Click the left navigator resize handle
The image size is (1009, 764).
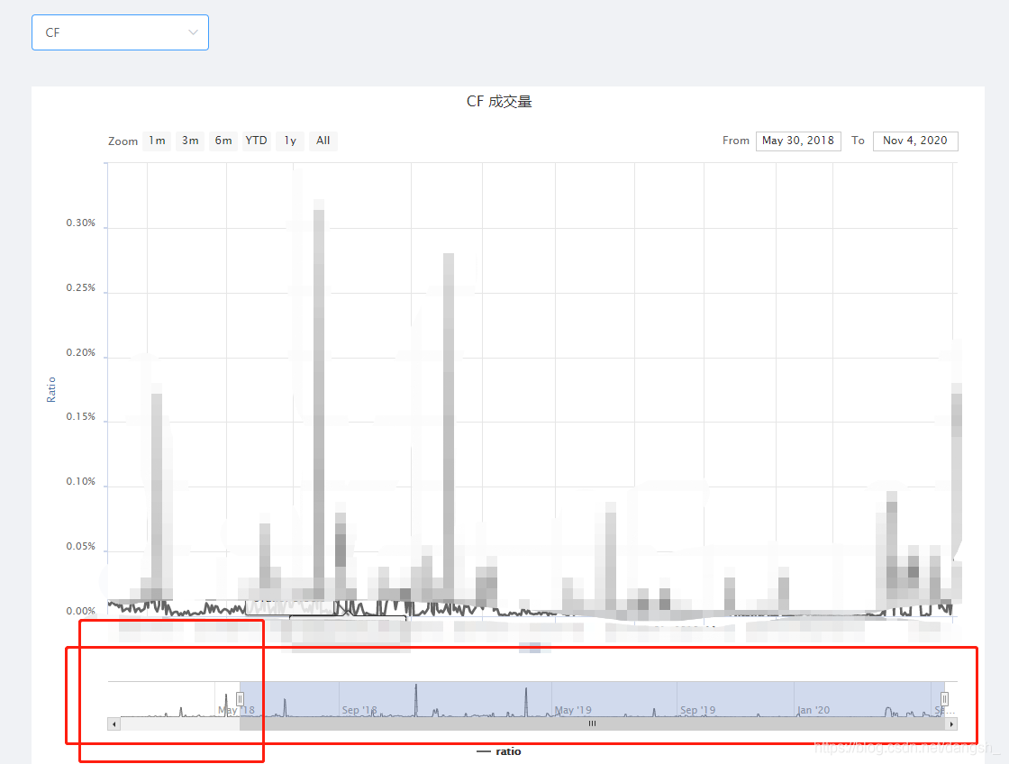(x=239, y=698)
